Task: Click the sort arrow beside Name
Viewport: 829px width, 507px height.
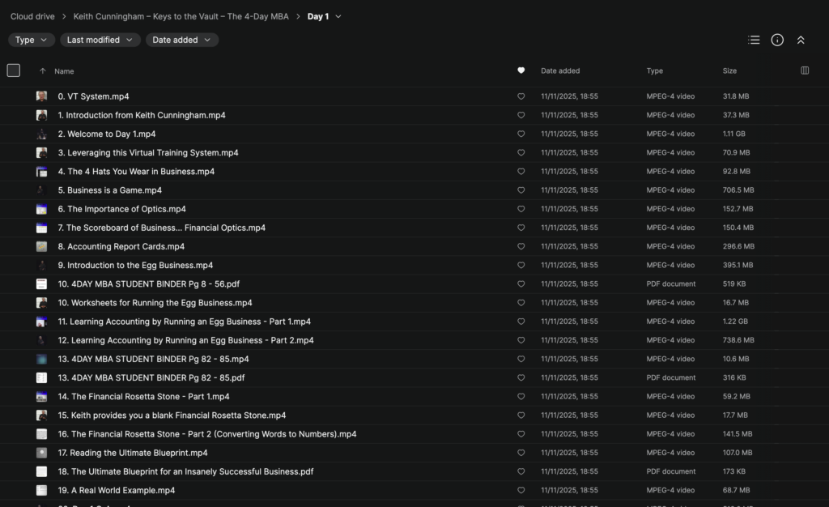Action: (x=43, y=71)
